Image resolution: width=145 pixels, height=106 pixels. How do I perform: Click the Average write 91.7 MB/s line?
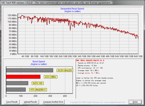pyautogui.click(x=88, y=73)
